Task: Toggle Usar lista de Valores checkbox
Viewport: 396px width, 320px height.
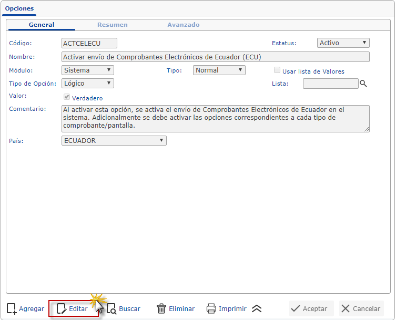Action: tap(277, 70)
